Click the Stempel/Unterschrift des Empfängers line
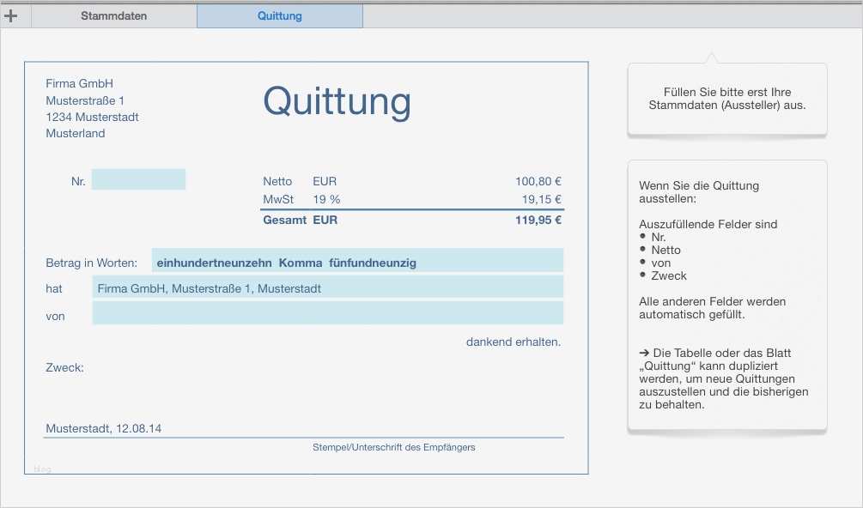Image resolution: width=863 pixels, height=508 pixels. click(396, 446)
